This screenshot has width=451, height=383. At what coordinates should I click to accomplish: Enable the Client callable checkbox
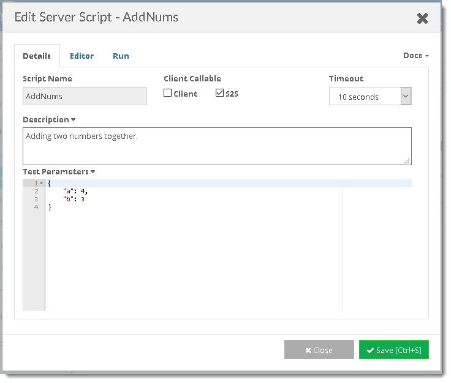168,94
